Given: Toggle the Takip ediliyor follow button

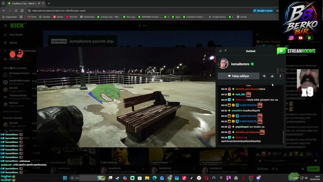Looking at the screenshot, I should [238, 76].
